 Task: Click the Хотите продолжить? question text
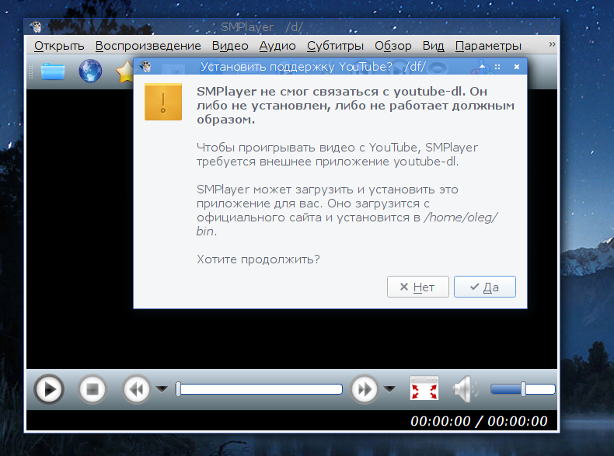tap(258, 259)
